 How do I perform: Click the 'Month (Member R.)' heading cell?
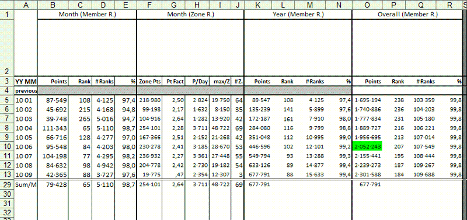[87, 14]
